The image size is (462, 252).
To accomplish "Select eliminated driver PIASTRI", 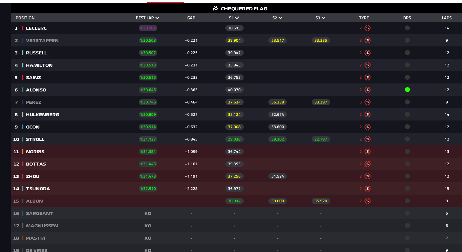I will [x=35, y=238].
